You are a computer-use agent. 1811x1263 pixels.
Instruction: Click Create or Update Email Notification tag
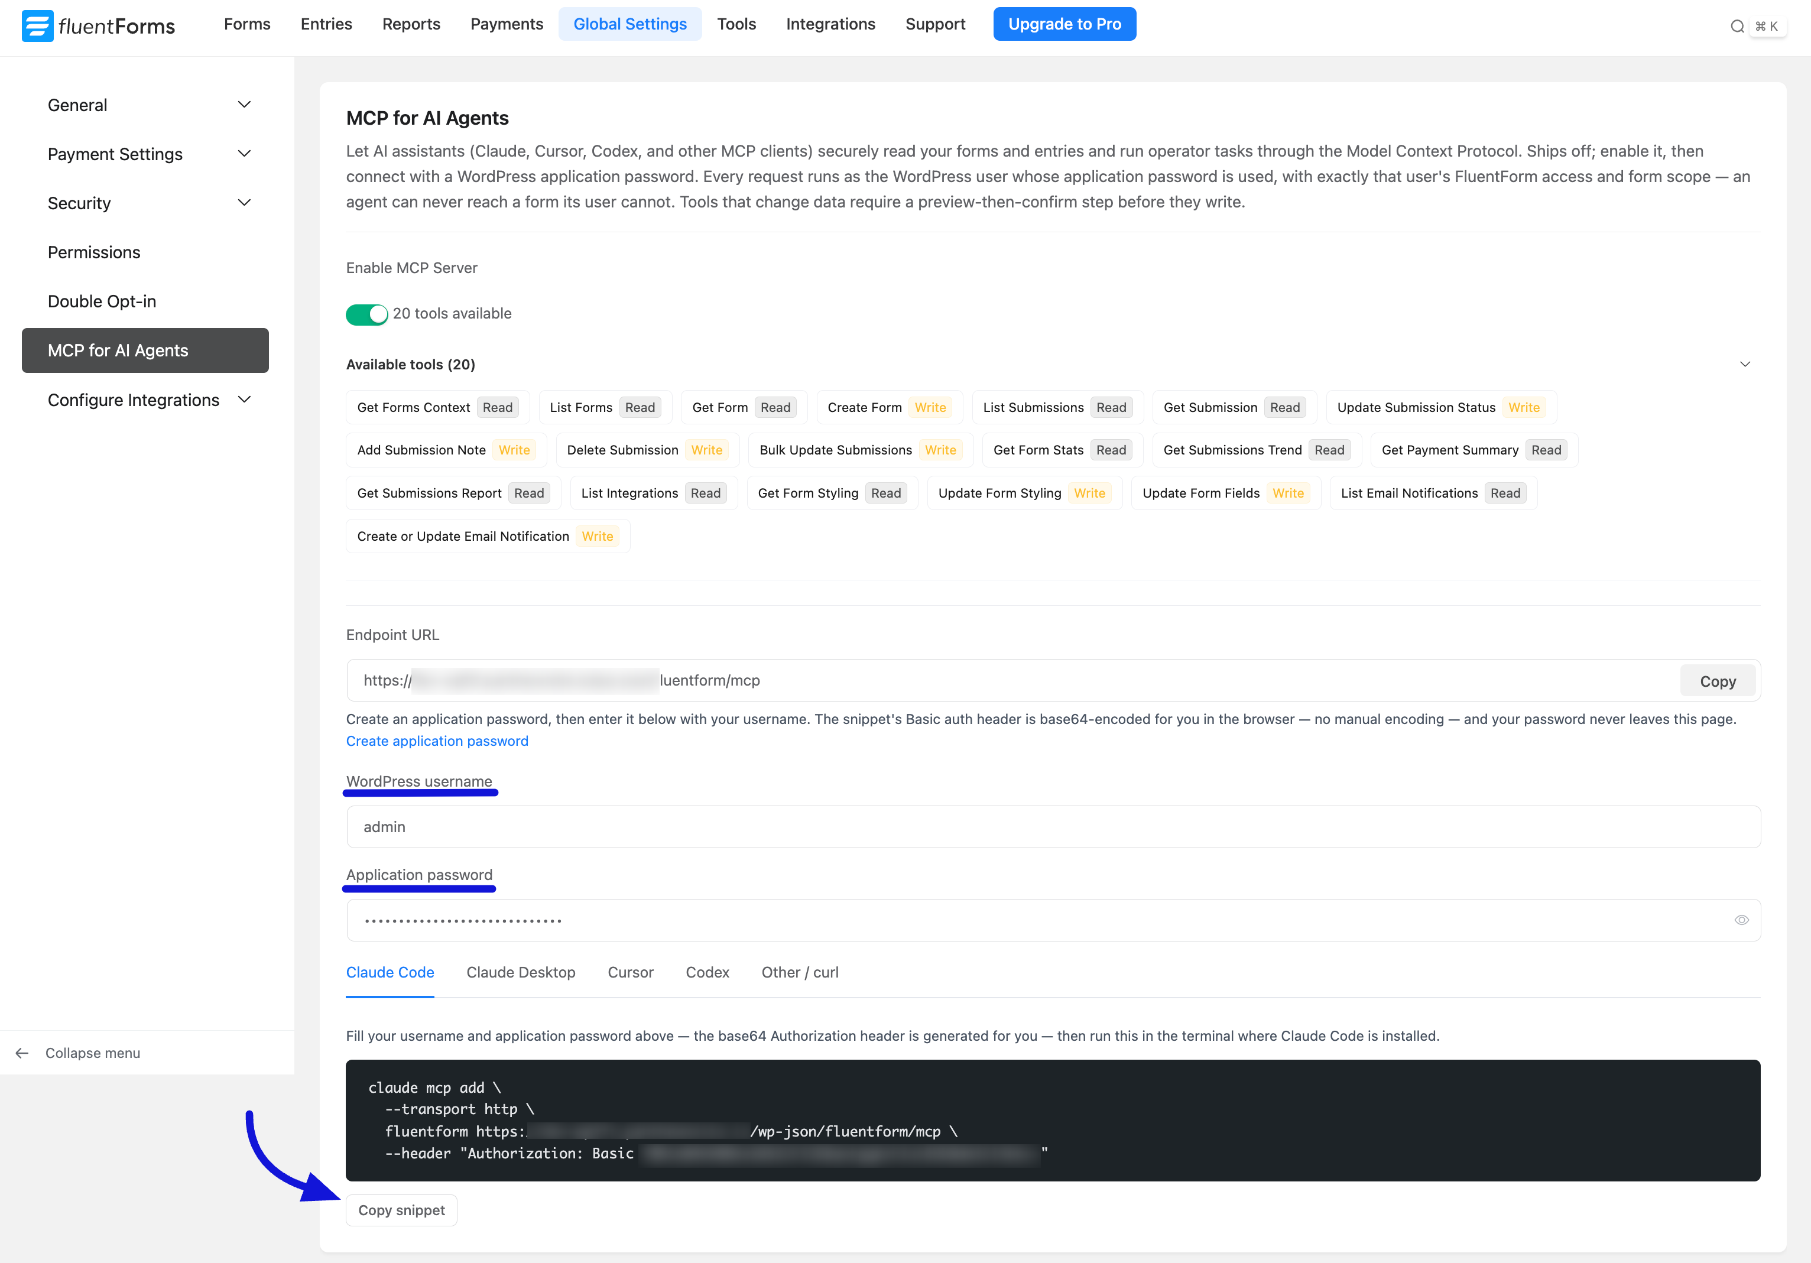pos(488,537)
